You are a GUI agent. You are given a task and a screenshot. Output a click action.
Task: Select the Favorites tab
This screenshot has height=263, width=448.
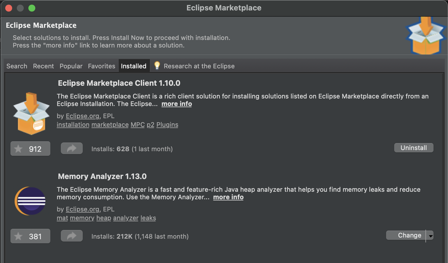(102, 66)
